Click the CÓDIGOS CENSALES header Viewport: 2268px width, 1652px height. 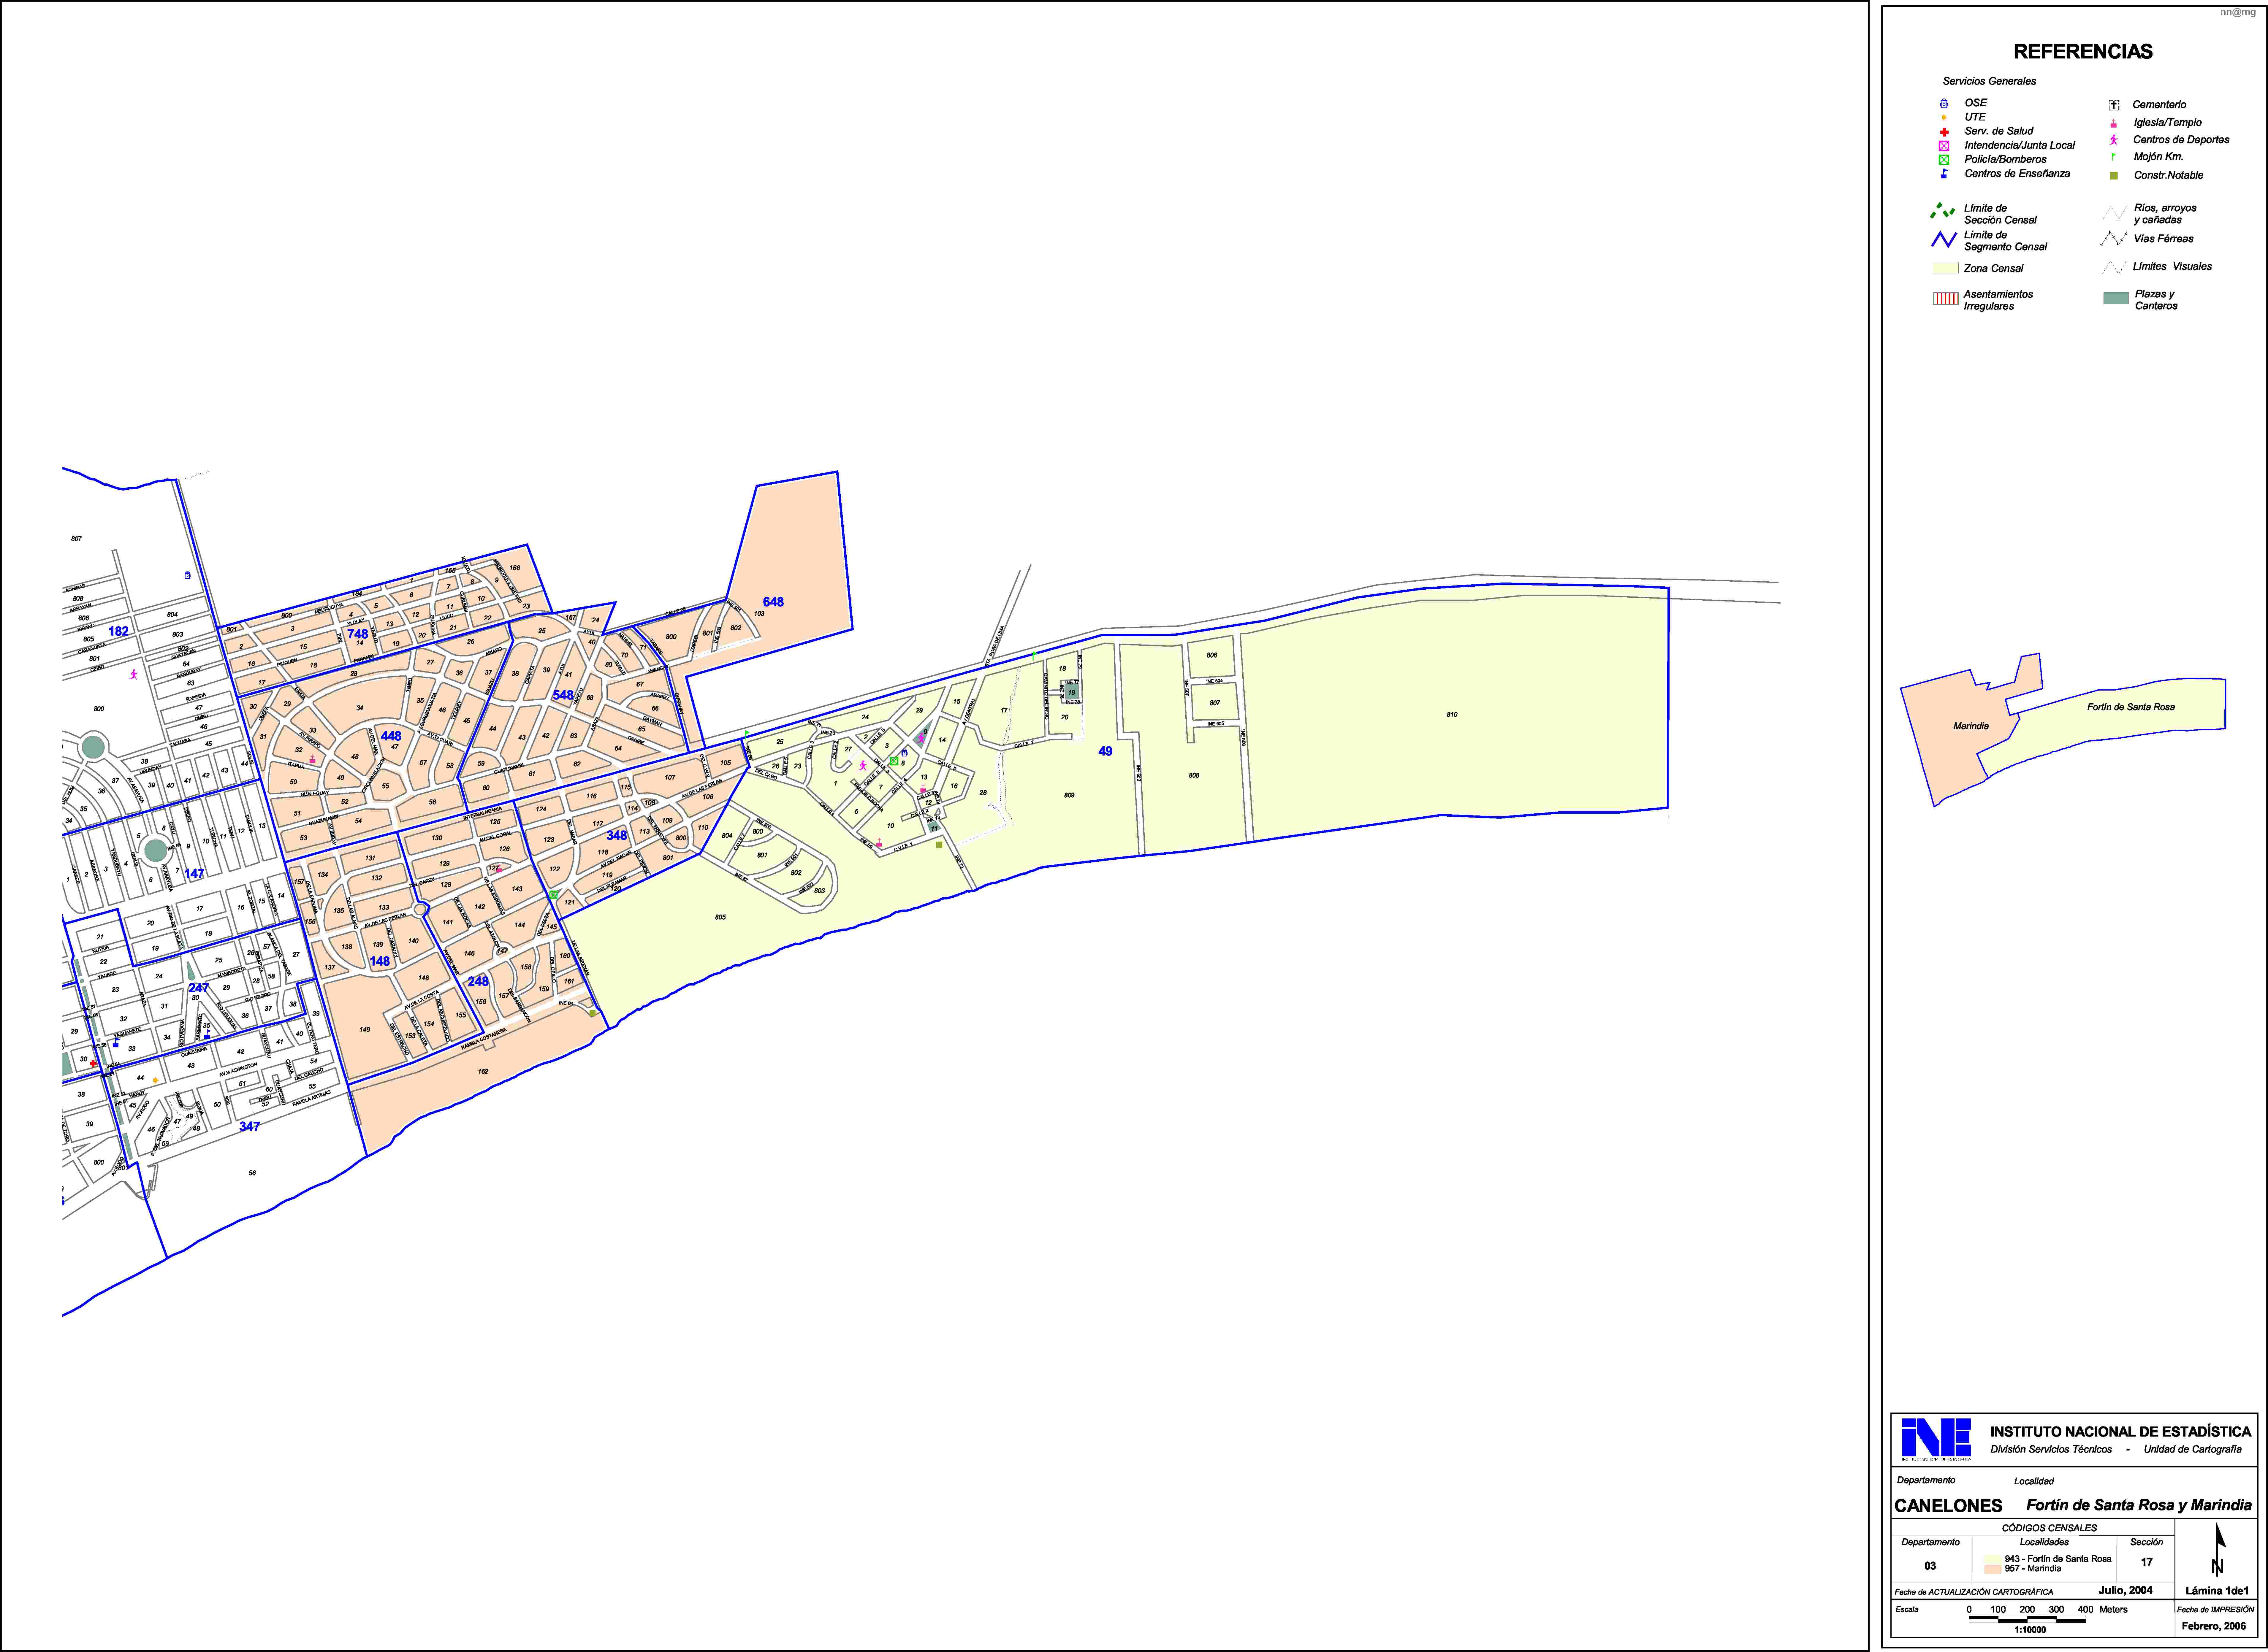click(x=2049, y=1528)
